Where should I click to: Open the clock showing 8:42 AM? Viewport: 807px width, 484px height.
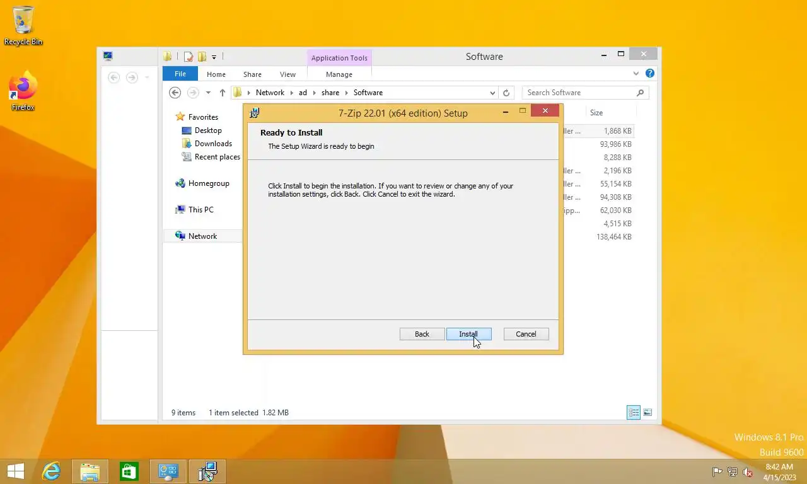[779, 472]
